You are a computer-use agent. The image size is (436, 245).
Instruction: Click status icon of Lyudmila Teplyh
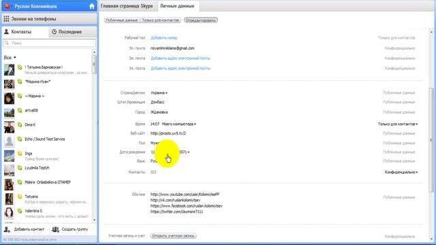point(20,168)
